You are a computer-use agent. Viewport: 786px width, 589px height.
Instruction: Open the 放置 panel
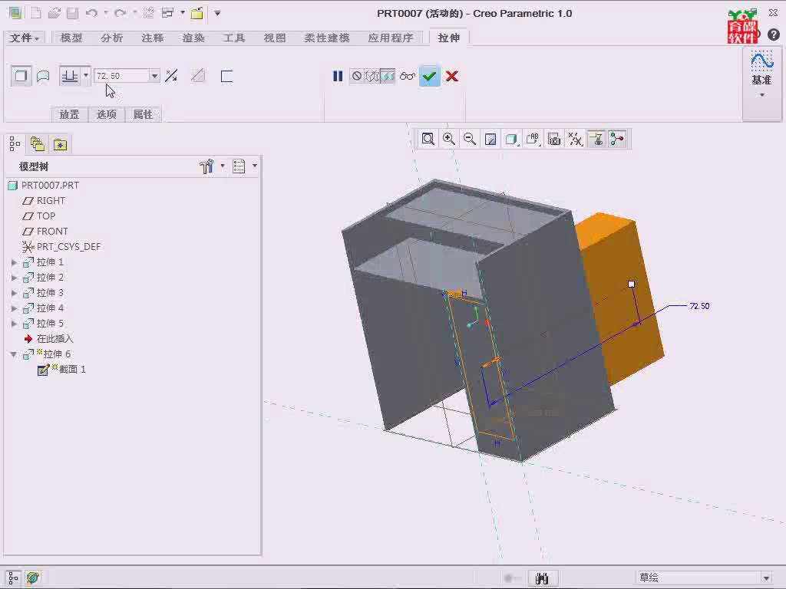click(70, 114)
